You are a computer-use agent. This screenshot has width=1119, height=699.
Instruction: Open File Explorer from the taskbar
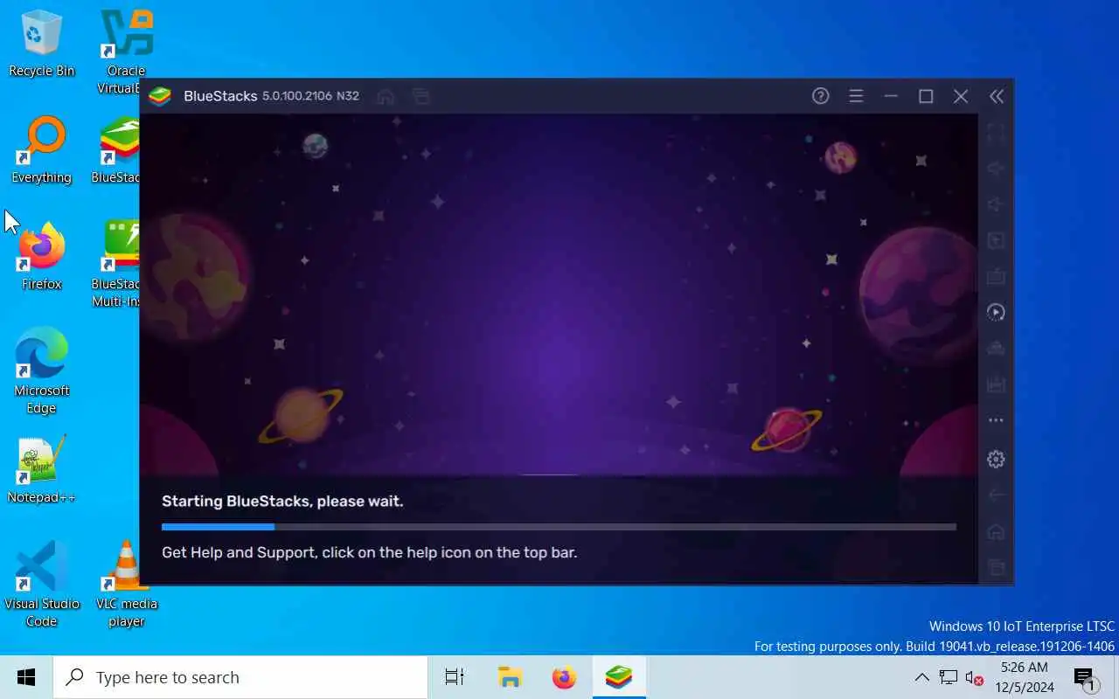(x=510, y=677)
